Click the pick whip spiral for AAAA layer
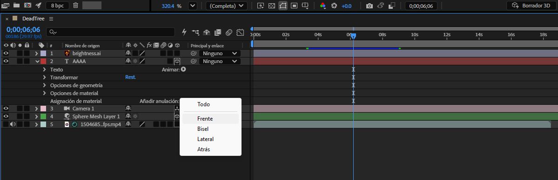The width and height of the screenshot is (558, 180). pos(194,61)
